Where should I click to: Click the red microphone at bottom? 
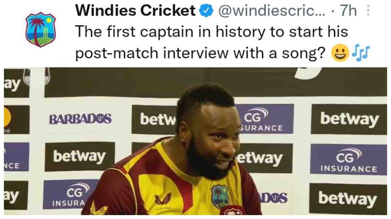pyautogui.click(x=232, y=210)
